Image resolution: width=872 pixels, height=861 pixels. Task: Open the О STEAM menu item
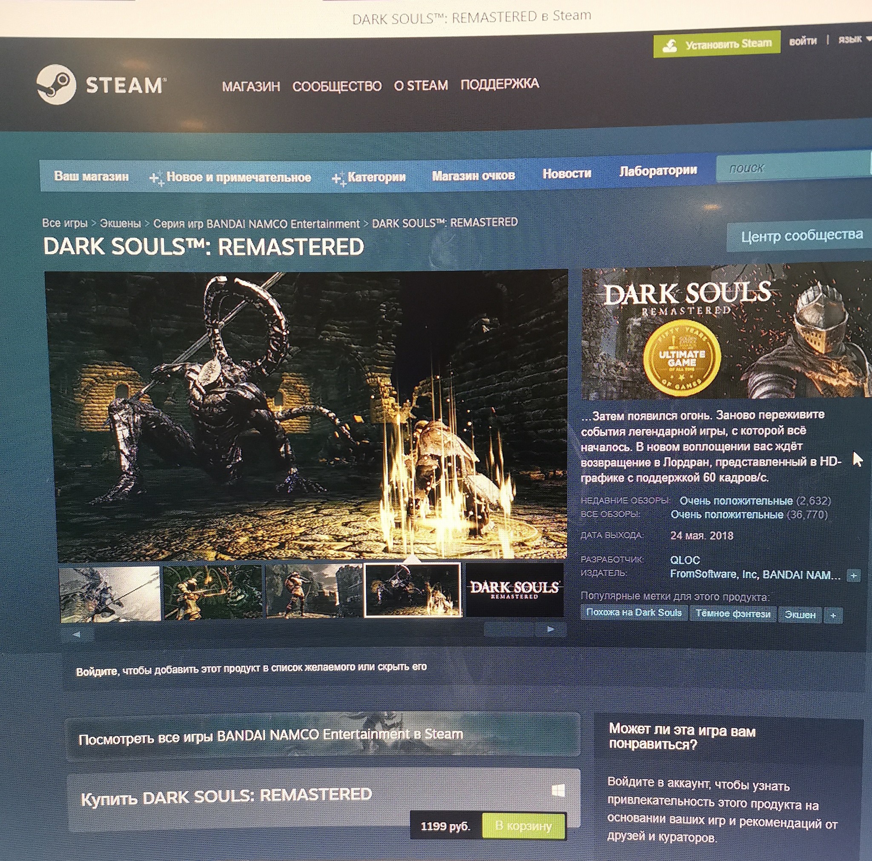click(x=421, y=85)
